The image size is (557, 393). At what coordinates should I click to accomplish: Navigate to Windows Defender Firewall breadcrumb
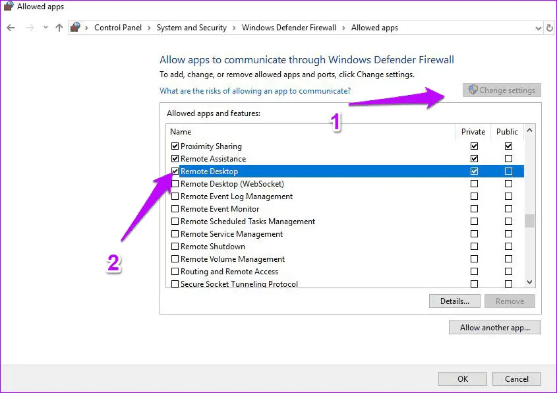pyautogui.click(x=289, y=28)
